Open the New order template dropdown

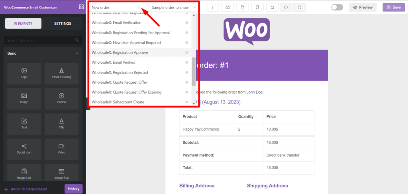(x=116, y=7)
